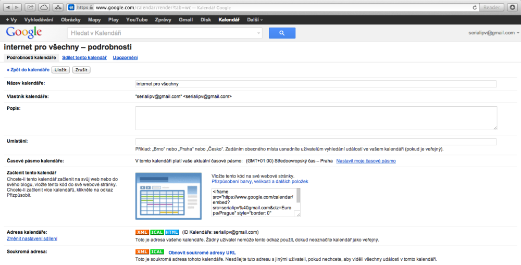This screenshot has height=265, width=521.
Task: Select Kalendář in the Google bar
Action: point(229,20)
